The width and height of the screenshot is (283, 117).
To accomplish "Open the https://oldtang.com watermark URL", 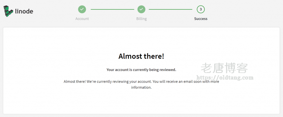I will pyautogui.click(x=224, y=78).
